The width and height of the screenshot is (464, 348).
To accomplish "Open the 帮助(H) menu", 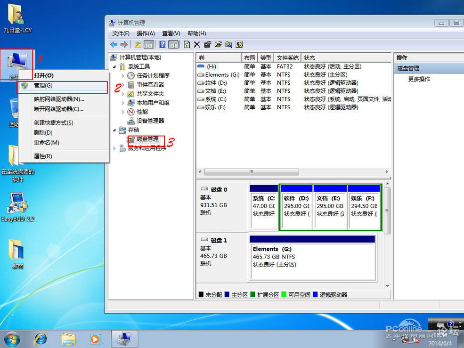I will [x=197, y=33].
